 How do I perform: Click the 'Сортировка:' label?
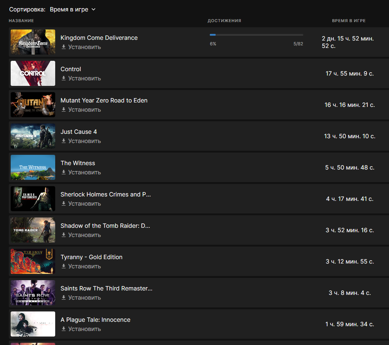click(x=27, y=10)
